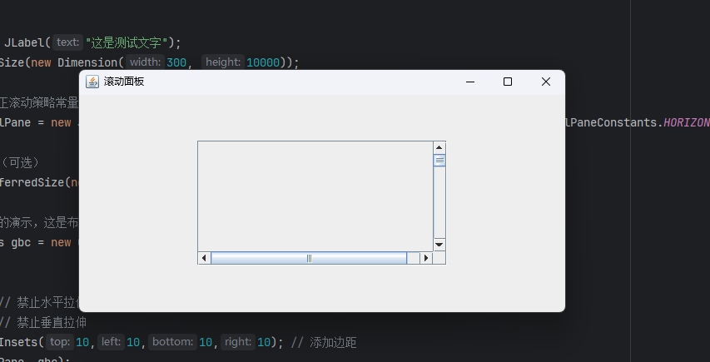This screenshot has height=362, width=710.
Task: Click the scroll-right arrow of horizontal scrollbar
Action: (425, 258)
